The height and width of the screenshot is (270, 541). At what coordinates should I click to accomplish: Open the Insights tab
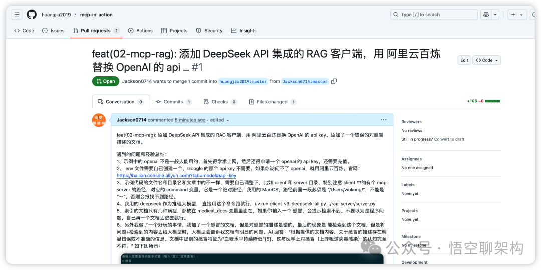pyautogui.click(x=244, y=30)
